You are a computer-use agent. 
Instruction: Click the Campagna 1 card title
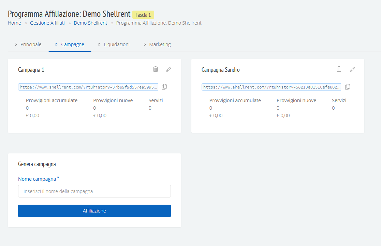(31, 70)
